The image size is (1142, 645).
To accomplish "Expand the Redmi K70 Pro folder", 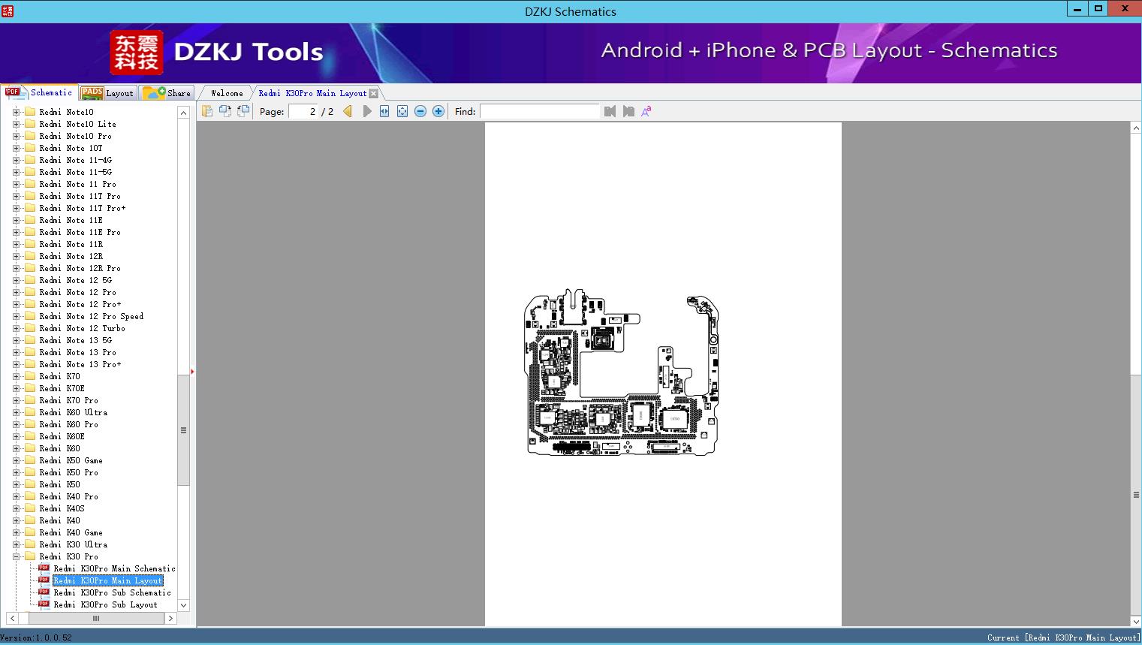I will (17, 400).
